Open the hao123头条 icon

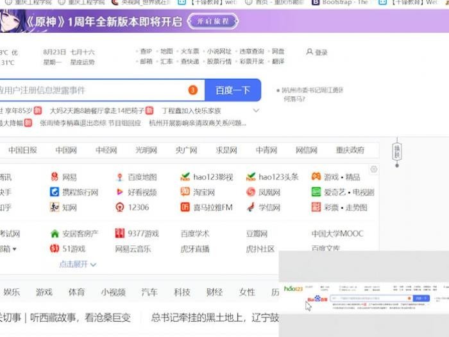click(x=251, y=177)
